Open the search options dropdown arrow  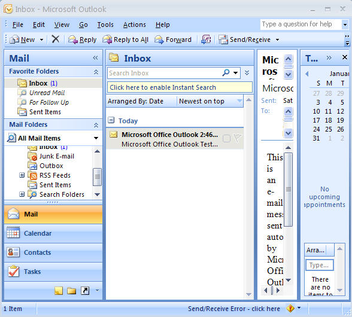click(235, 73)
